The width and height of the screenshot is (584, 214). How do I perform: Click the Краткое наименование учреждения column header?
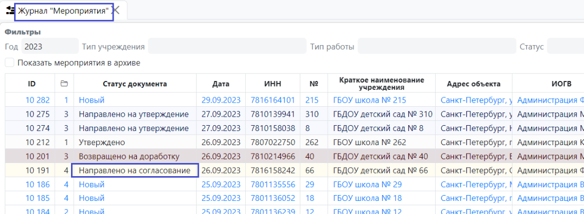[382, 84]
